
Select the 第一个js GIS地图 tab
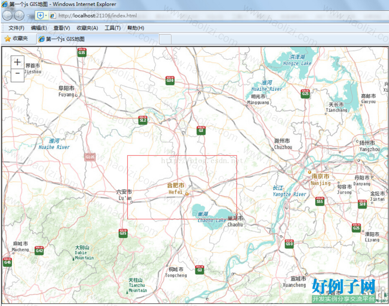tap(98, 39)
